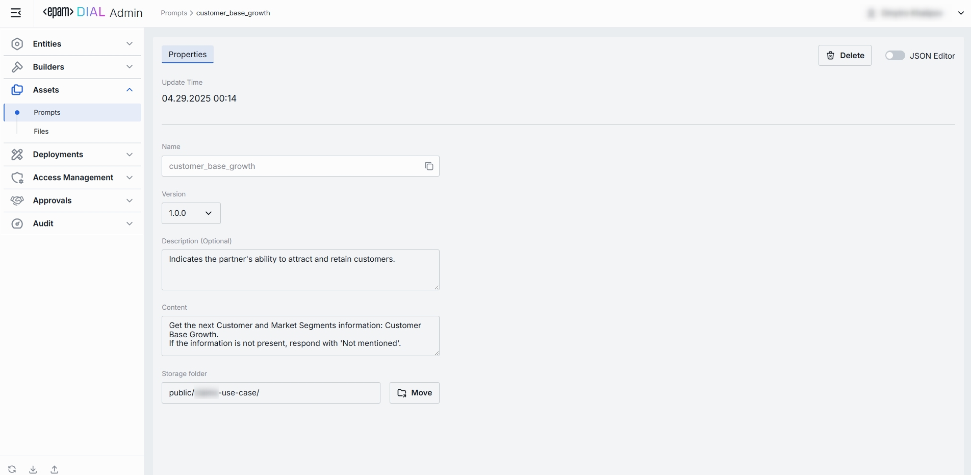Select Files in the Assets menu
Viewport: 971px width, 475px height.
pyautogui.click(x=41, y=132)
